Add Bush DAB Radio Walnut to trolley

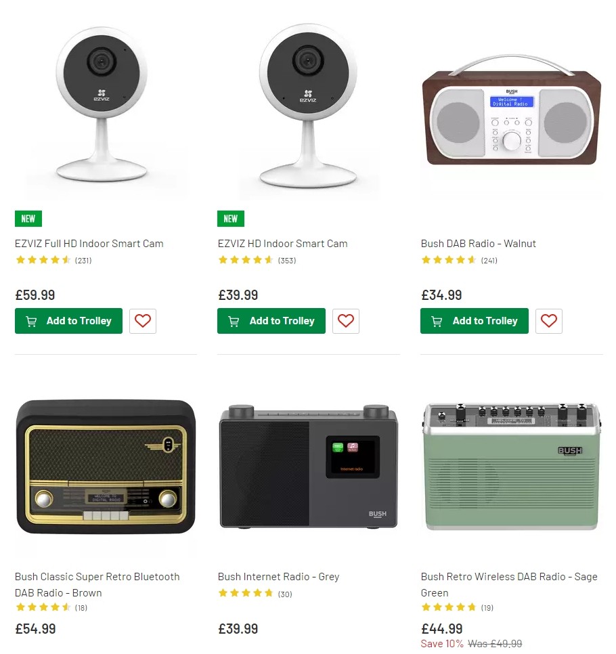coord(474,321)
